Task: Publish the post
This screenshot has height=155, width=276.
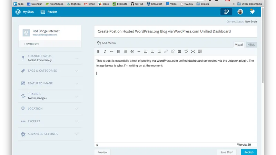Action: (249, 152)
